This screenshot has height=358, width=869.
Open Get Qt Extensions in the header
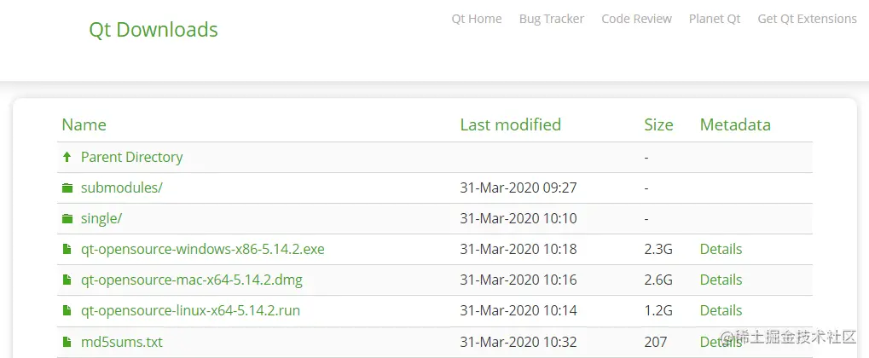tap(807, 19)
